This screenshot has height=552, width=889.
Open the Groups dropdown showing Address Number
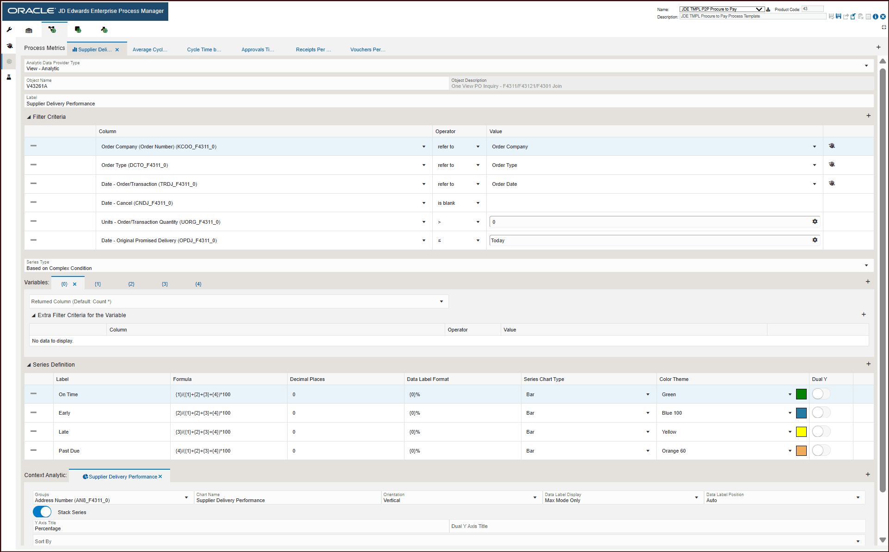[x=186, y=497]
